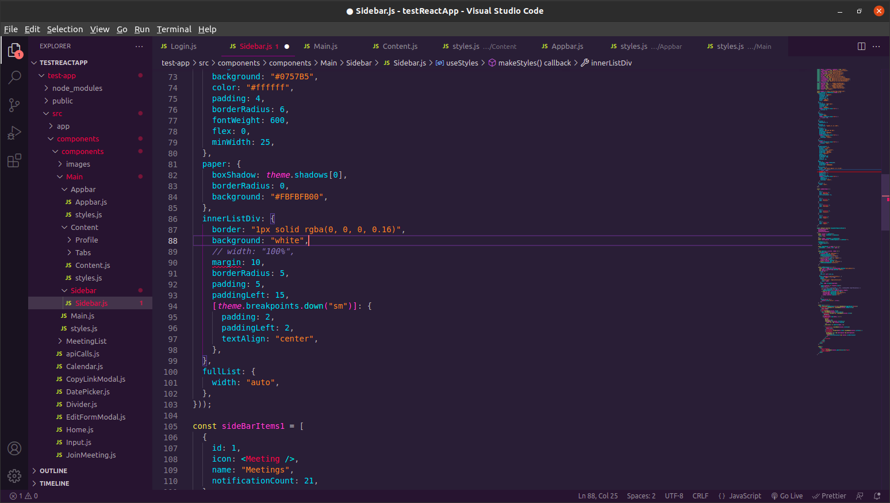The image size is (890, 503).
Task: Open the Search view in activity bar
Action: coord(14,77)
